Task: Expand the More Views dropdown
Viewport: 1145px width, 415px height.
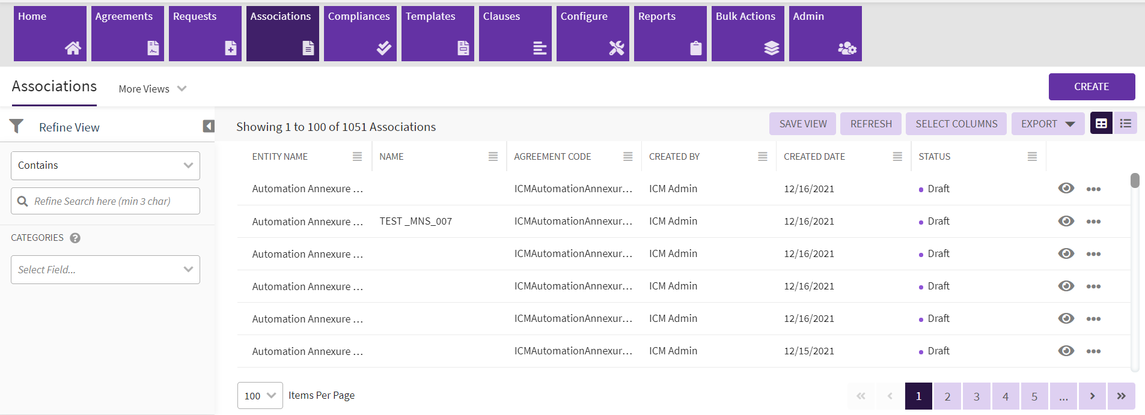Action: pos(153,89)
